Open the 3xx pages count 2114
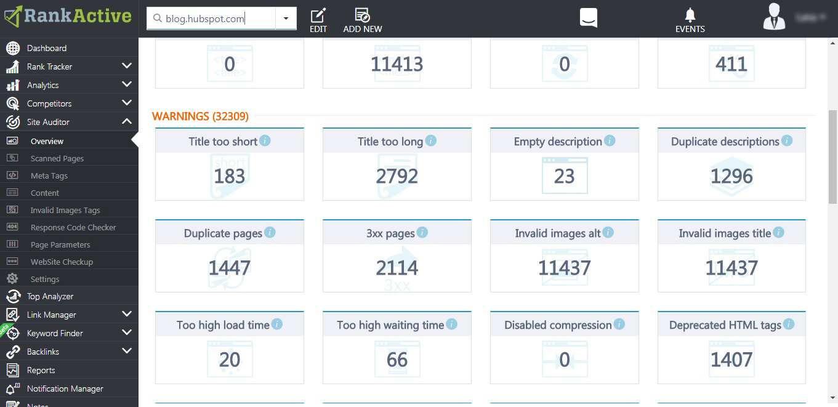 397,268
